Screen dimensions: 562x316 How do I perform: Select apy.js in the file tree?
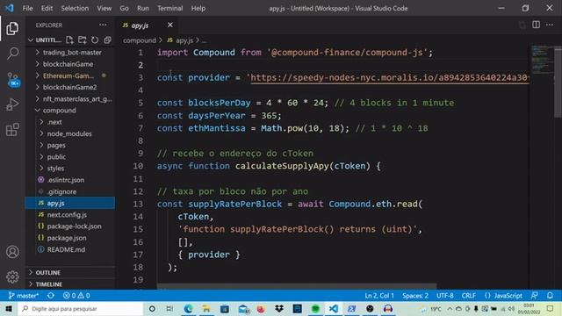pos(70,203)
